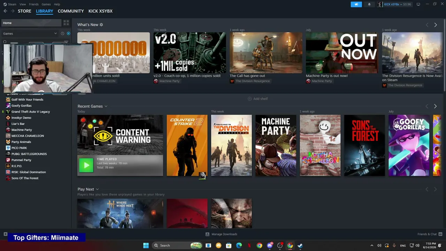Image resolution: width=446 pixels, height=251 pixels.
Task: Expand Recent Games shelf dropdown
Action: pyautogui.click(x=106, y=106)
